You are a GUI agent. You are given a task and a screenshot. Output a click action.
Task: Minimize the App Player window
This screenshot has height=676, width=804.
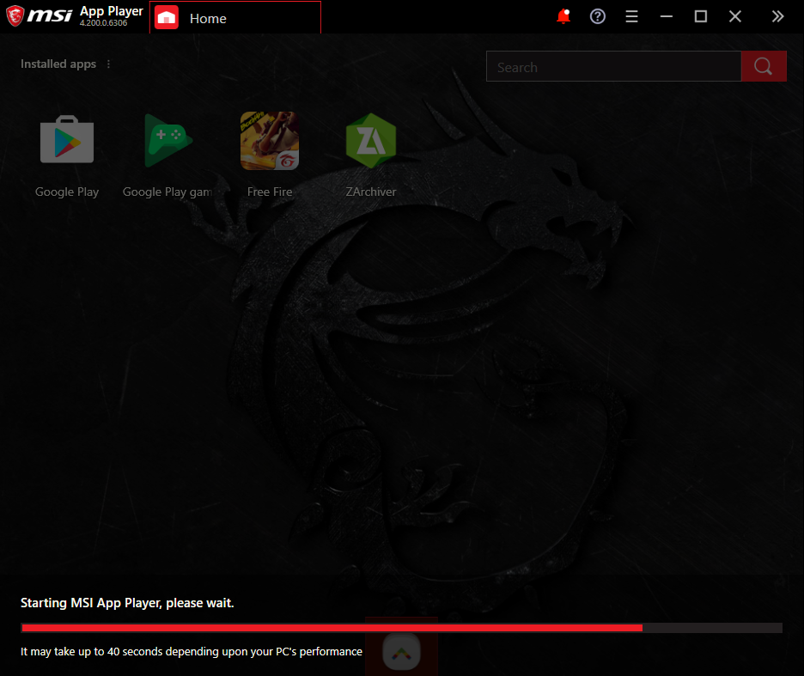666,16
